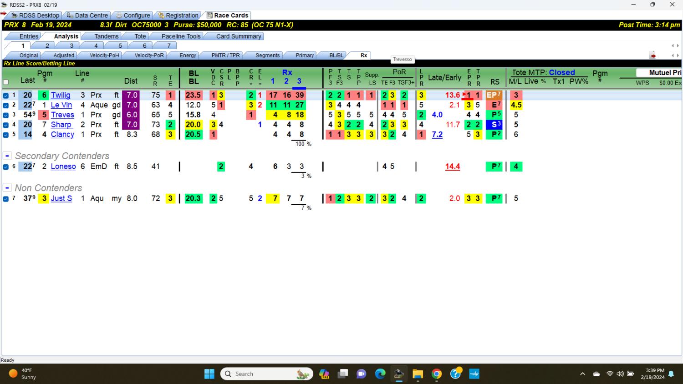Viewport: 683px width, 384px height.
Task: Open the Twilig horse link
Action: (x=61, y=95)
